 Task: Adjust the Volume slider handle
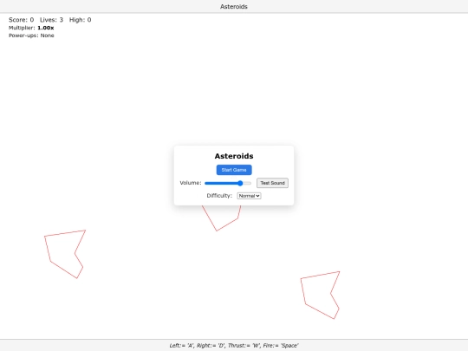pos(240,183)
